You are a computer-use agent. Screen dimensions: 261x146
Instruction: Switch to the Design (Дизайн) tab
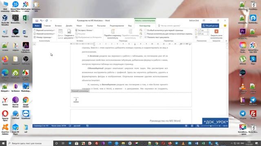pos(69,26)
